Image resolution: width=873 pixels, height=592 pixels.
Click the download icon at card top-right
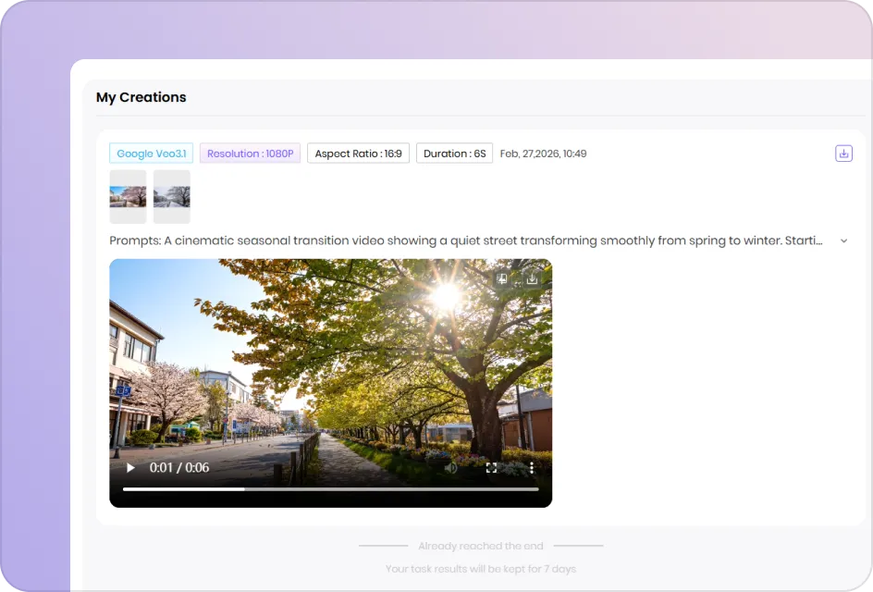pyautogui.click(x=843, y=154)
